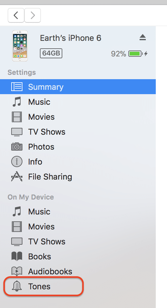Open TV Shows screen icon under Settings

point(17,132)
